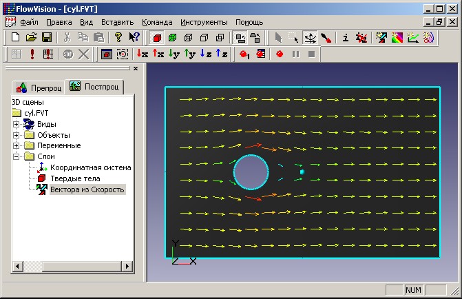
Task: Open the Инструменты menu
Action: 204,23
